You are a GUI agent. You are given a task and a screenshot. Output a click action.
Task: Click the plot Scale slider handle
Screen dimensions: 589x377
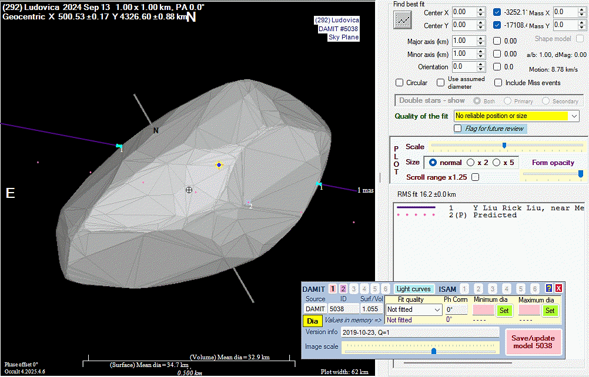pyautogui.click(x=504, y=146)
